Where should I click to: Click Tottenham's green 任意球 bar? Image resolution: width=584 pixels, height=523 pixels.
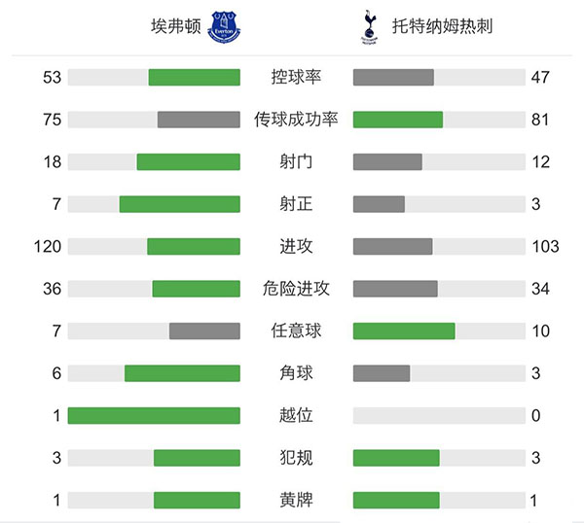click(x=404, y=331)
